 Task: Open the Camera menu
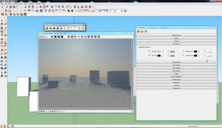15,4
